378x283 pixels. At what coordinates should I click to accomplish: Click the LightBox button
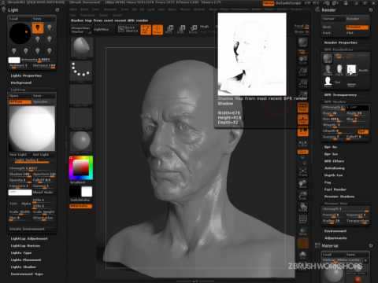tap(102, 29)
